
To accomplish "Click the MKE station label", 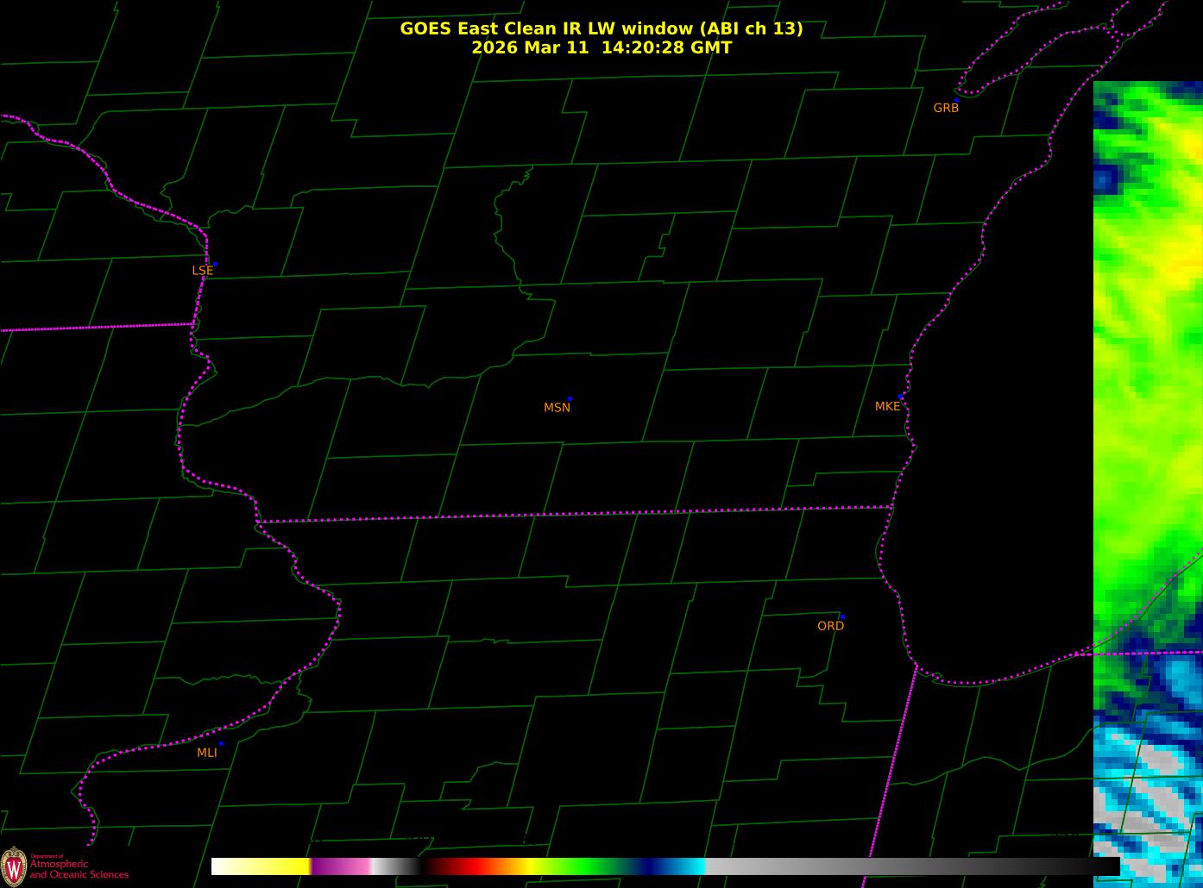I will pos(887,406).
